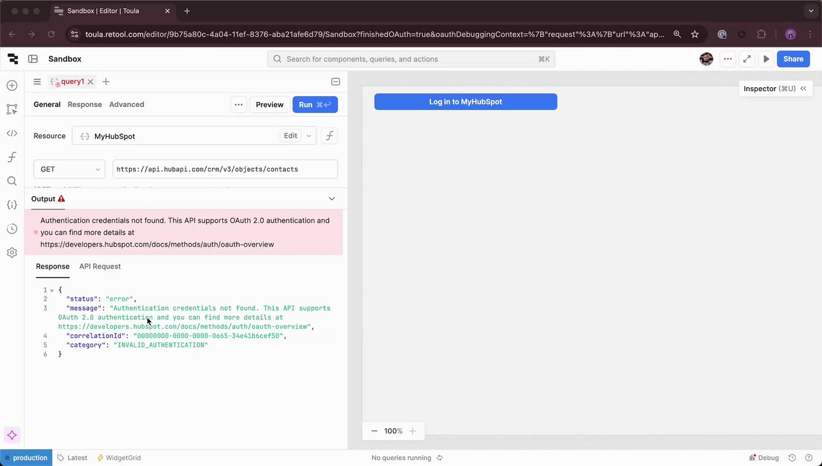Viewport: 822px width, 466px height.
Task: Open the AI sparkle assistant icon
Action: pos(12,435)
